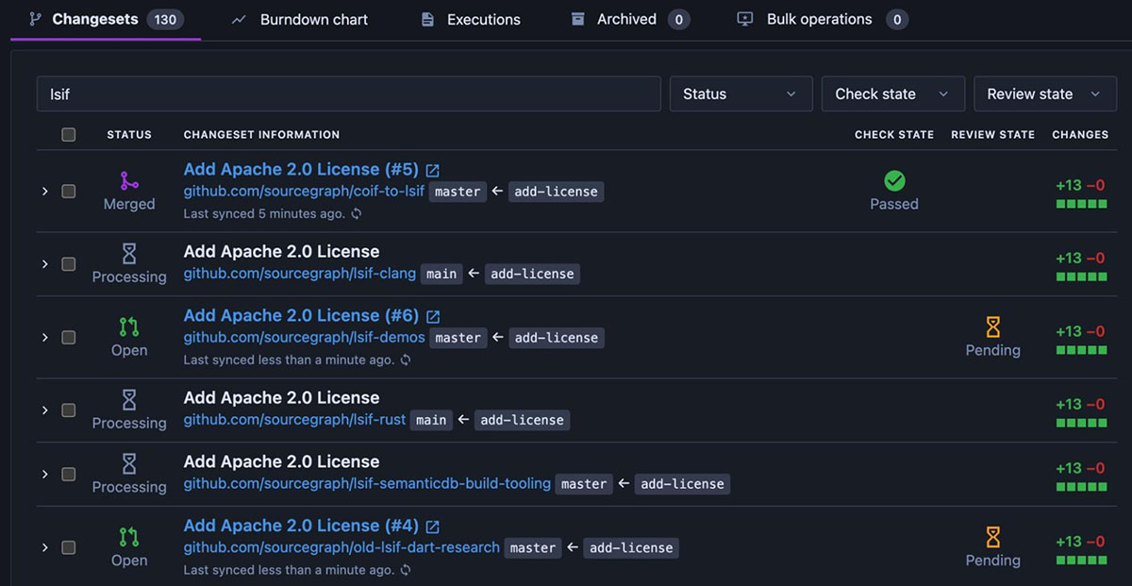Open 'Add Apache 2.0 License (#6)' link
Image resolution: width=1132 pixels, height=586 pixels.
pyautogui.click(x=301, y=316)
